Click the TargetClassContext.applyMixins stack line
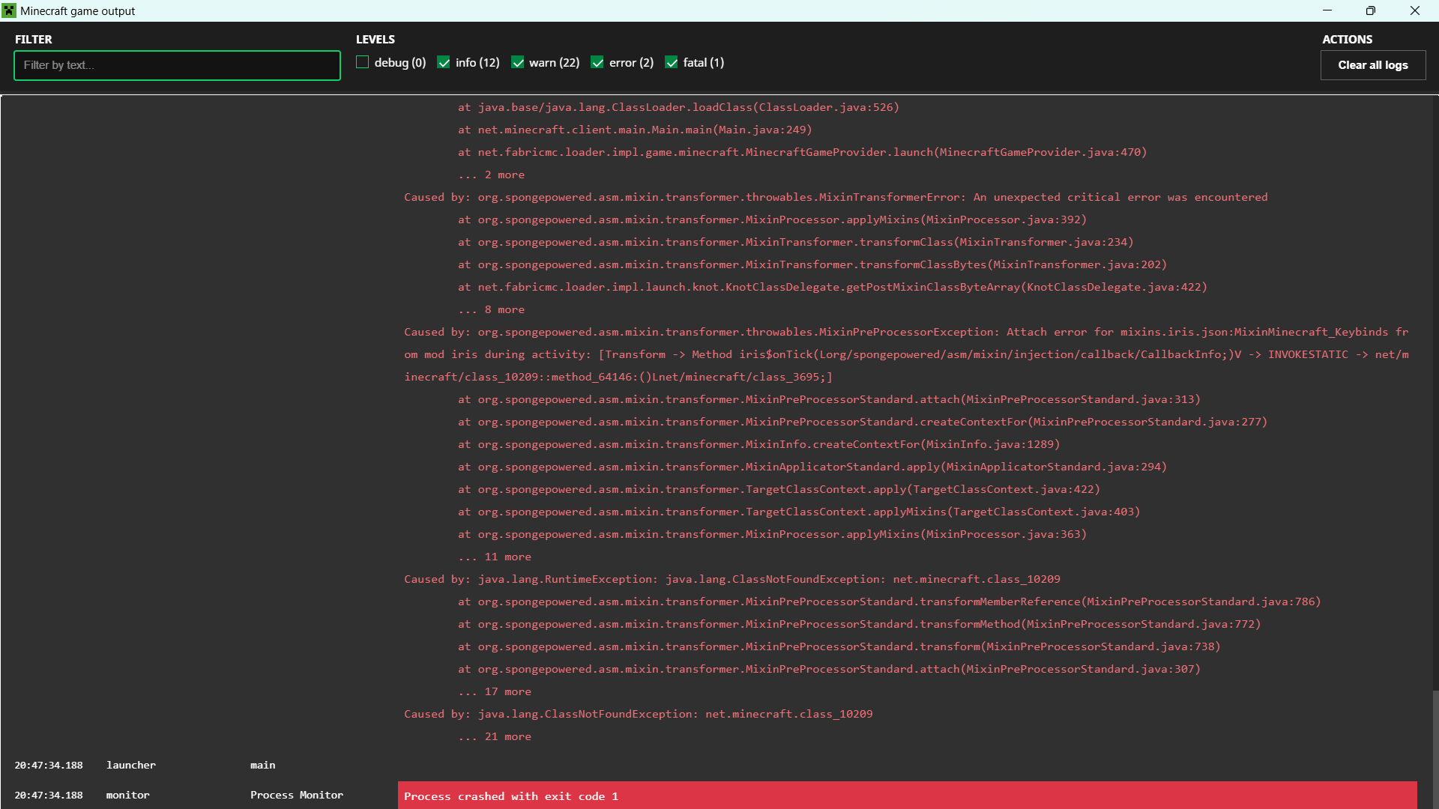The height and width of the screenshot is (809, 1439). pyautogui.click(x=799, y=512)
